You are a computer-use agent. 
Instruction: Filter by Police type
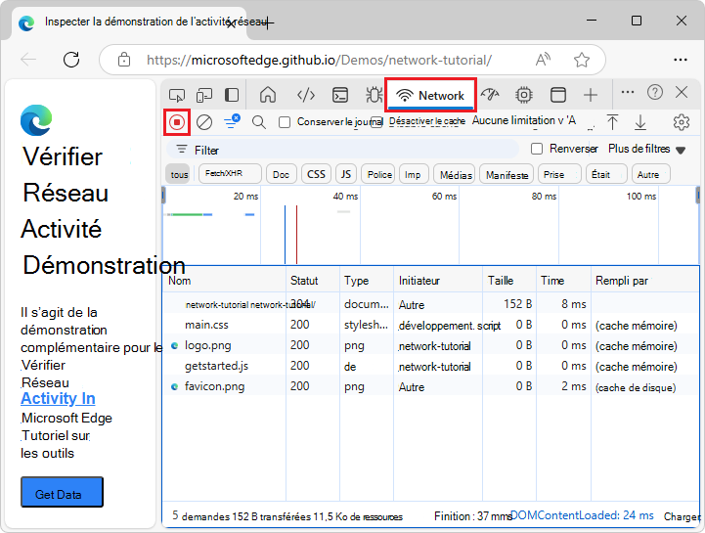click(379, 174)
